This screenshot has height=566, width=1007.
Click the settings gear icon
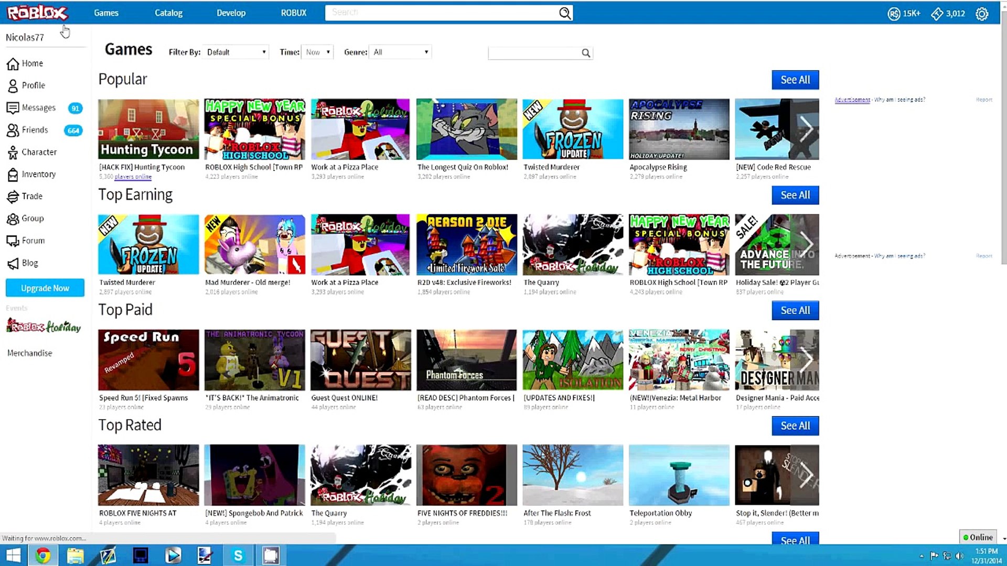[x=982, y=14]
